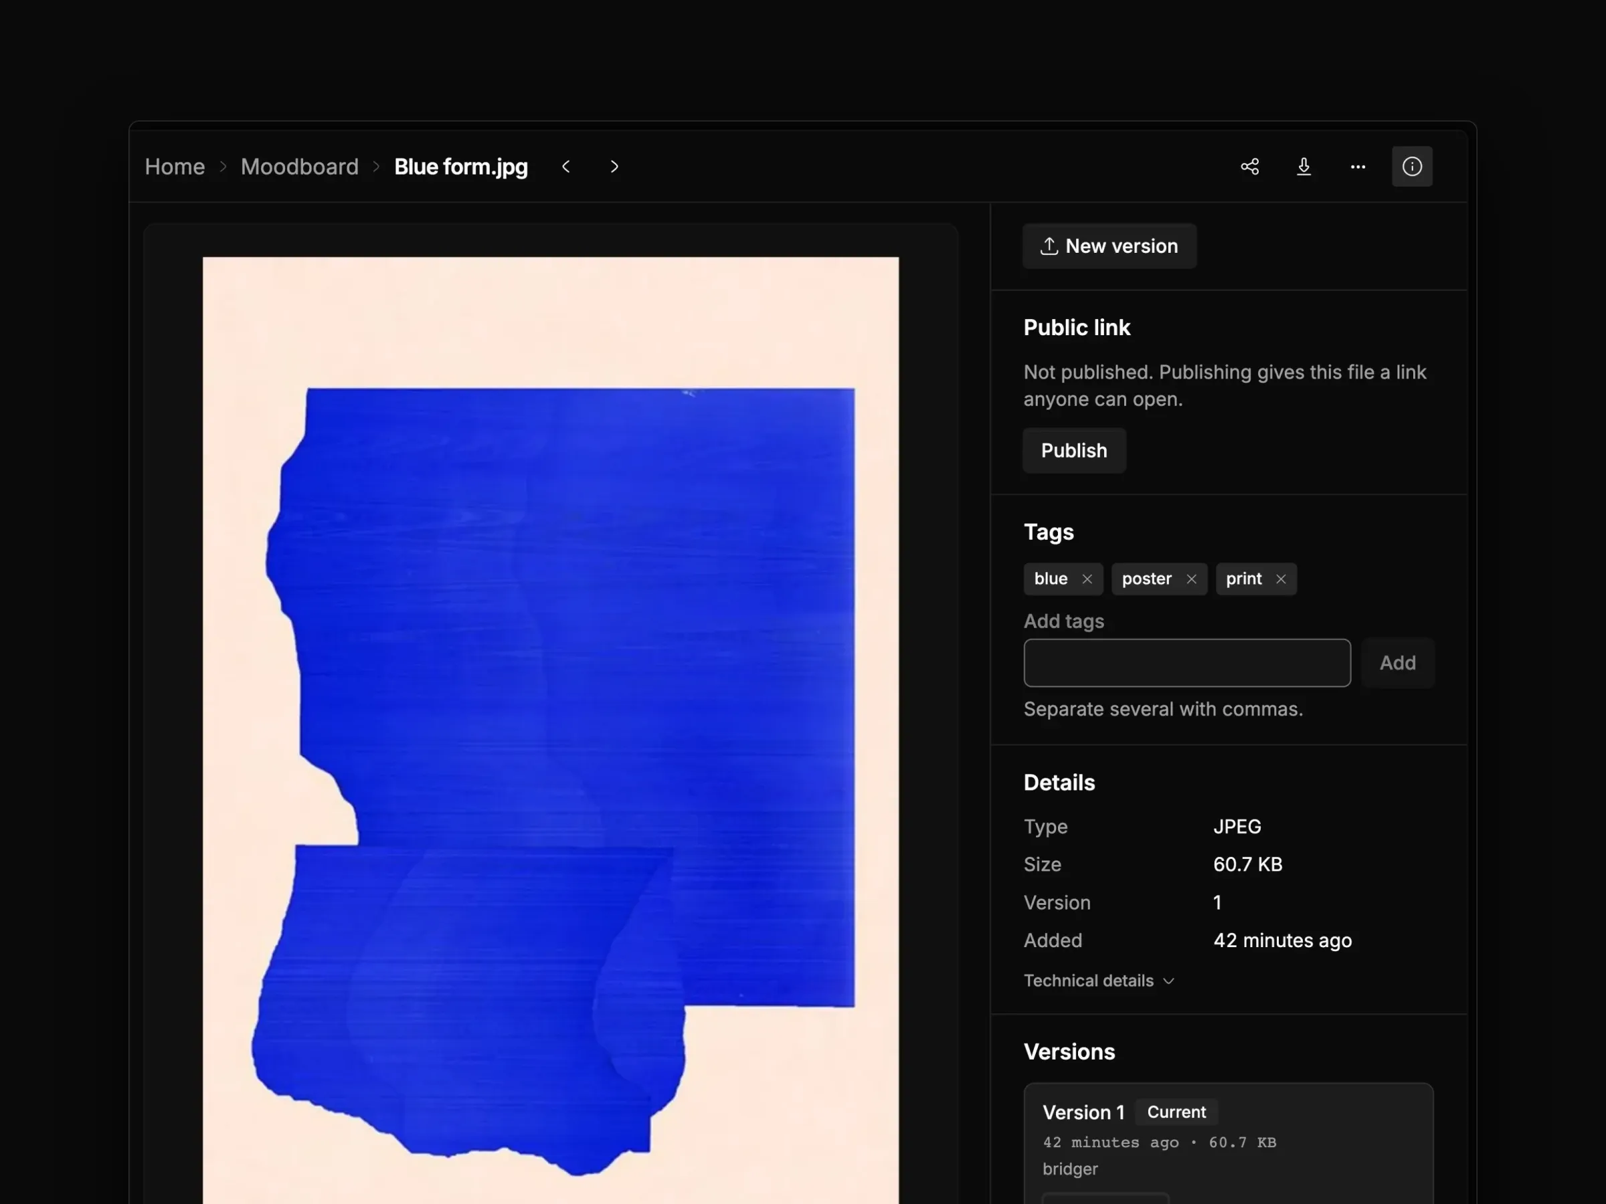Go to the previous file arrow
Image resolution: width=1606 pixels, height=1204 pixels.
point(566,166)
